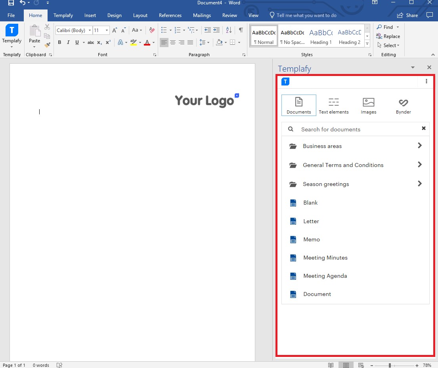The width and height of the screenshot is (438, 368).
Task: Open the Design ribbon tab
Action: pos(114,15)
